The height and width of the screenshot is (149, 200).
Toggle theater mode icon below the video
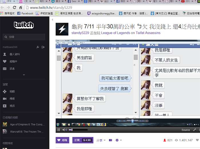[111, 140]
